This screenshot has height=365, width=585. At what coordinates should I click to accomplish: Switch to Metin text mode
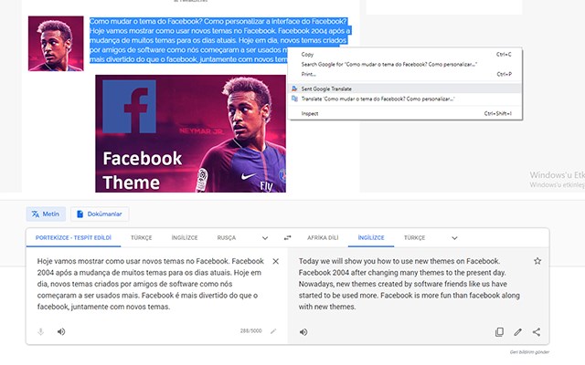click(46, 214)
